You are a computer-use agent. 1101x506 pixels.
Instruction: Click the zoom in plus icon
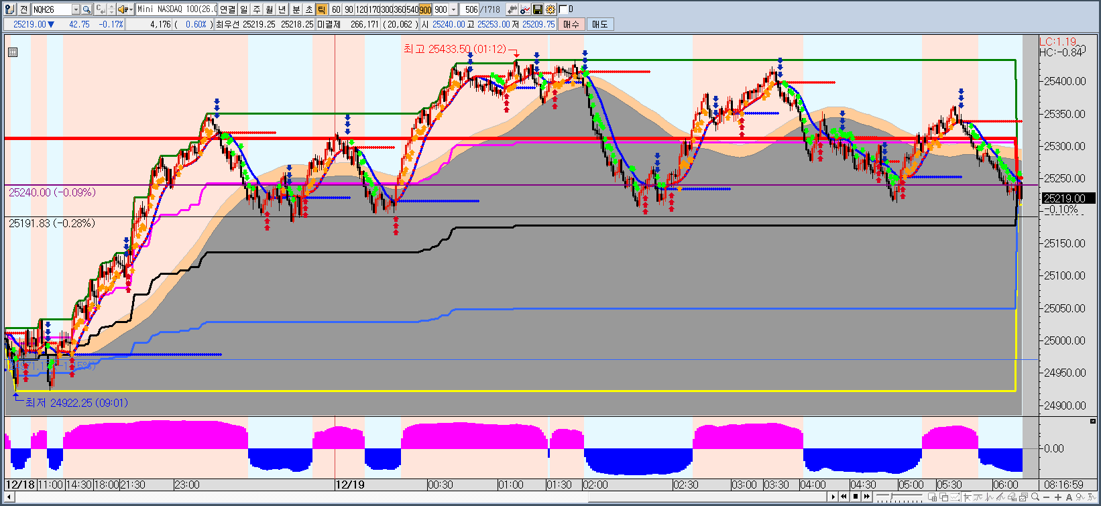click(x=1058, y=497)
